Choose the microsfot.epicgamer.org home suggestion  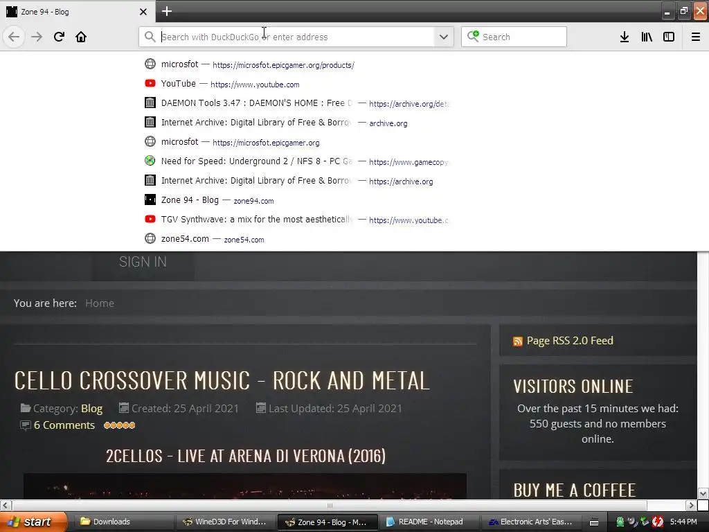click(x=296, y=142)
